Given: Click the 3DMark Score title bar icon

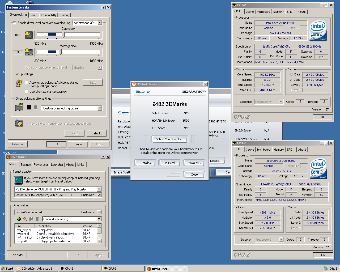Looking at the screenshot, I should coord(134,84).
